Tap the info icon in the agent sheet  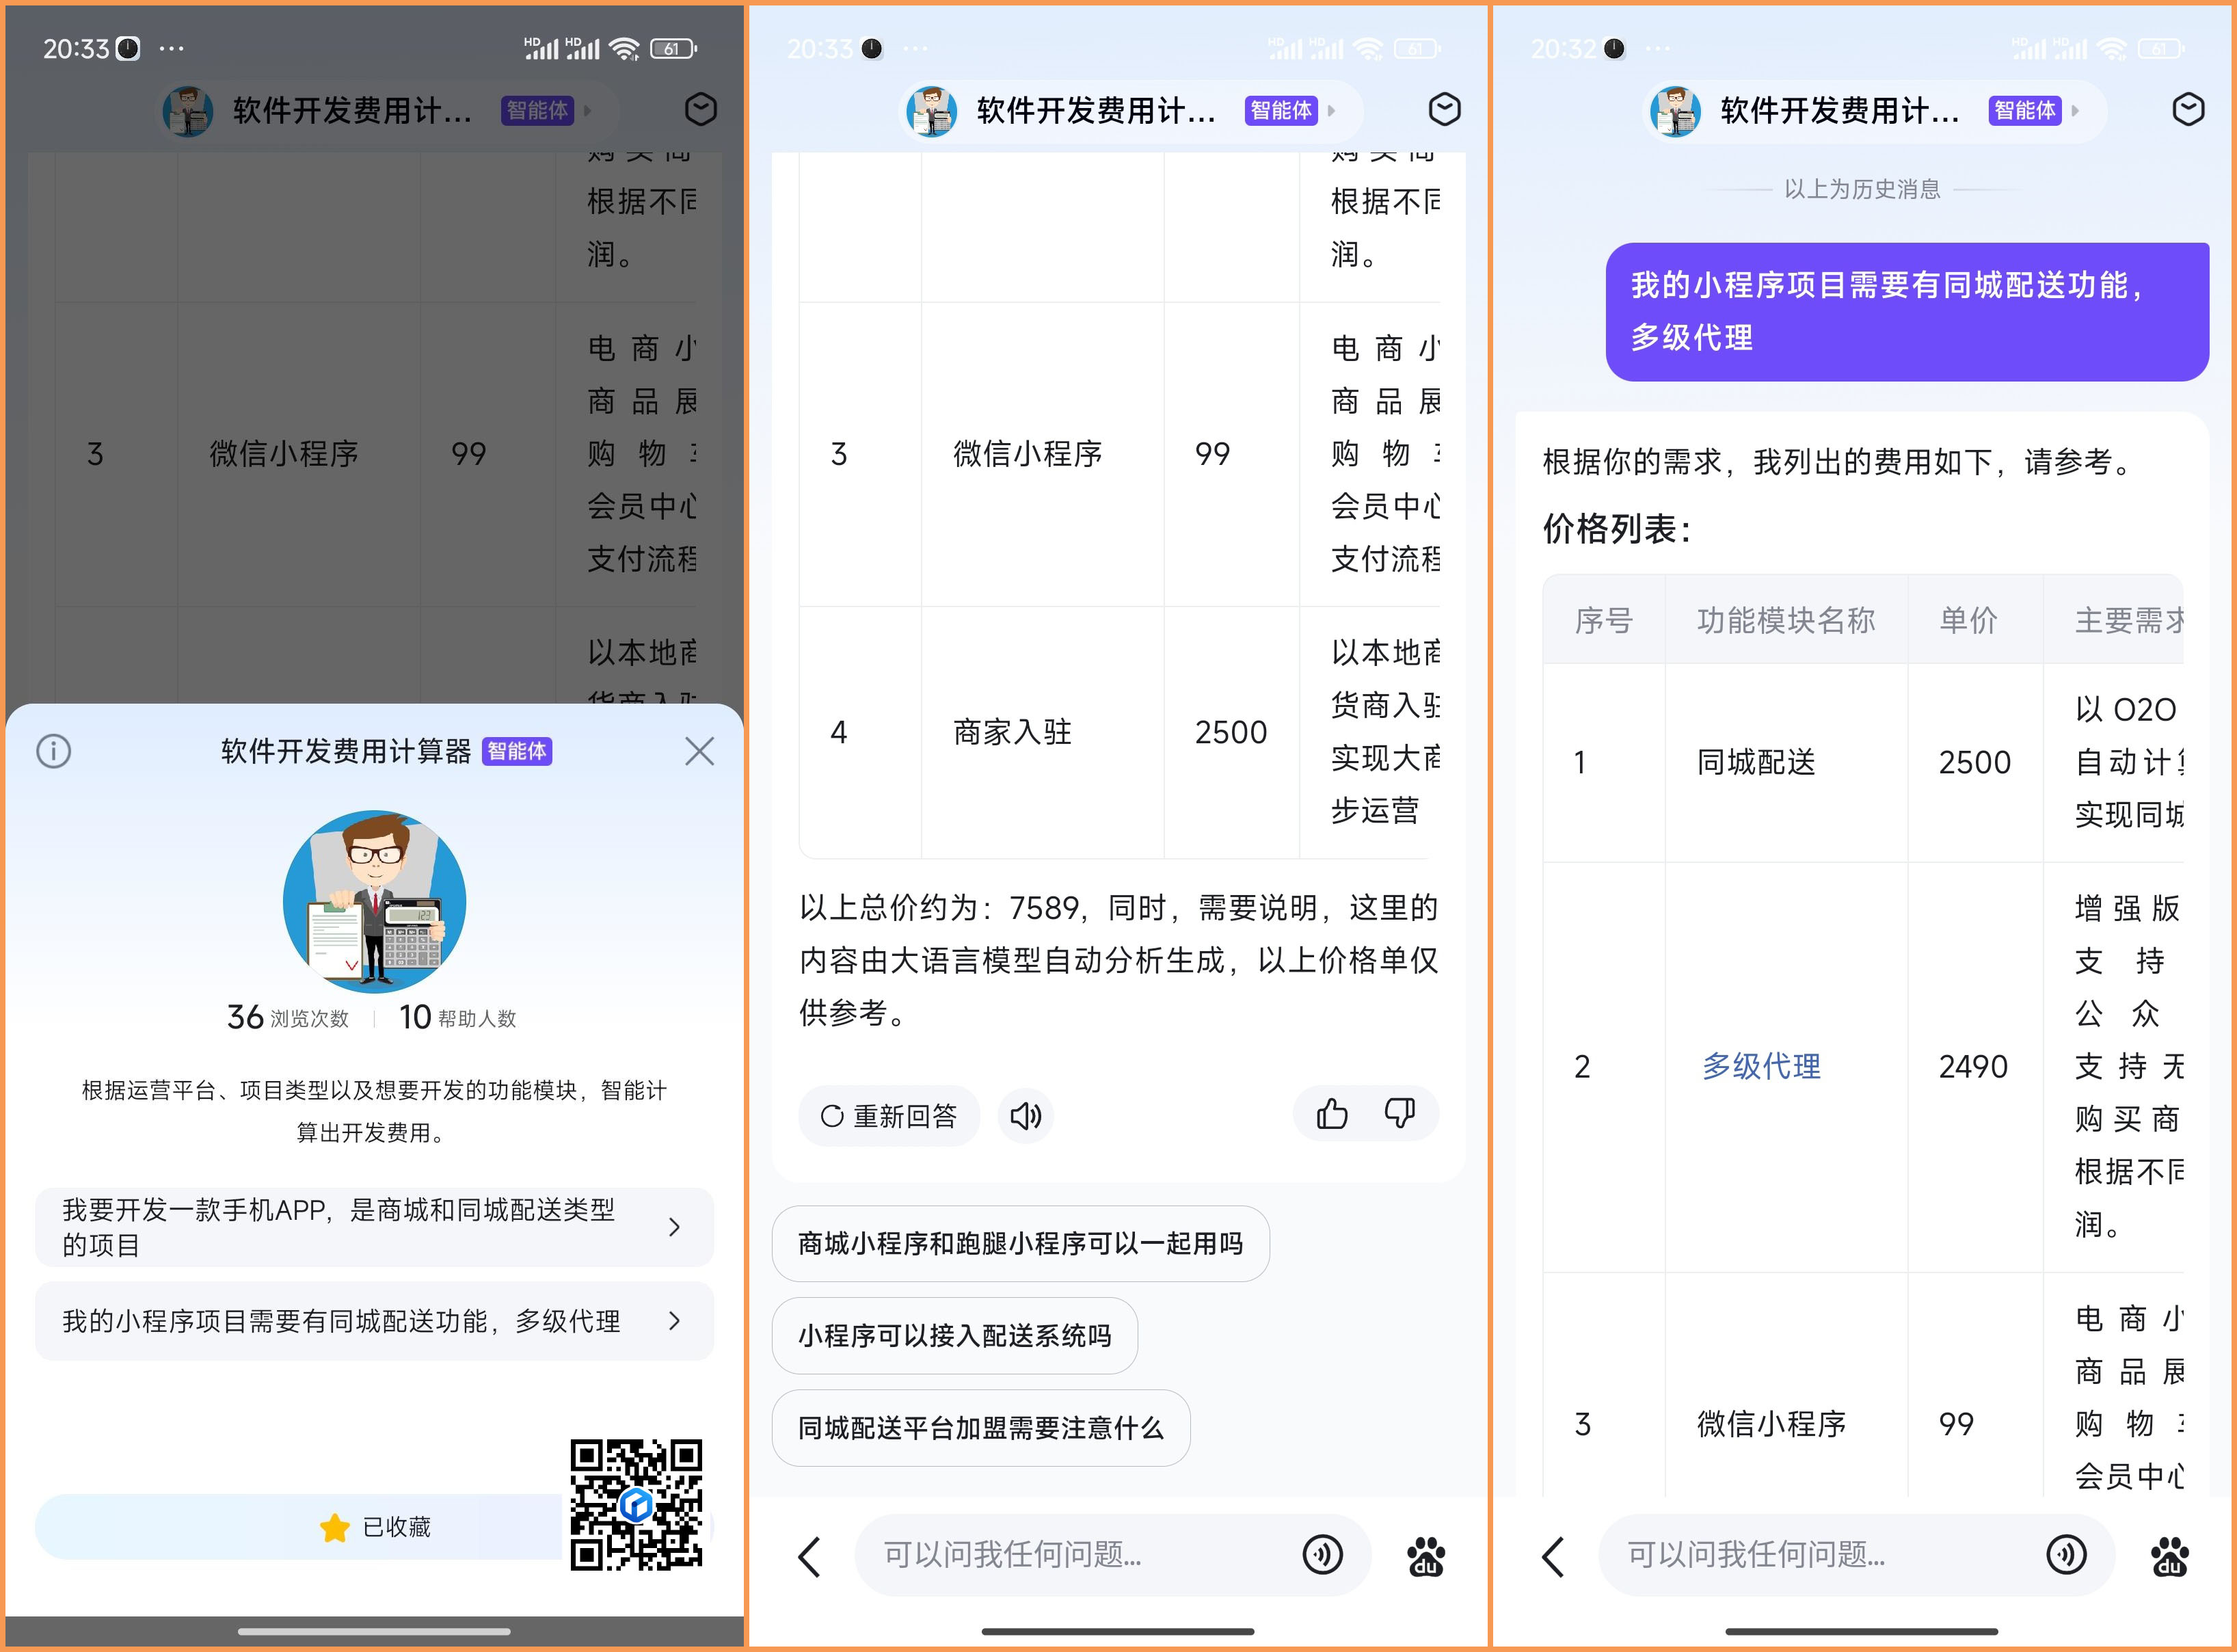pos(54,751)
